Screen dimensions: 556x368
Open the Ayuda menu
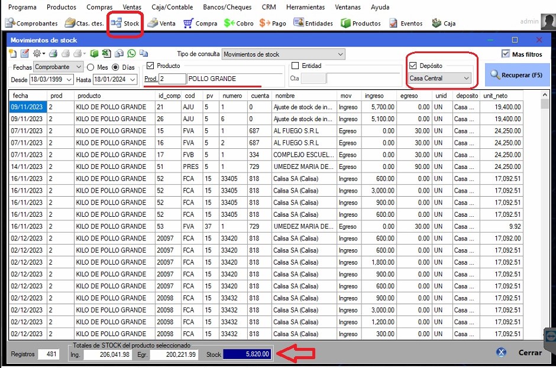[380, 7]
